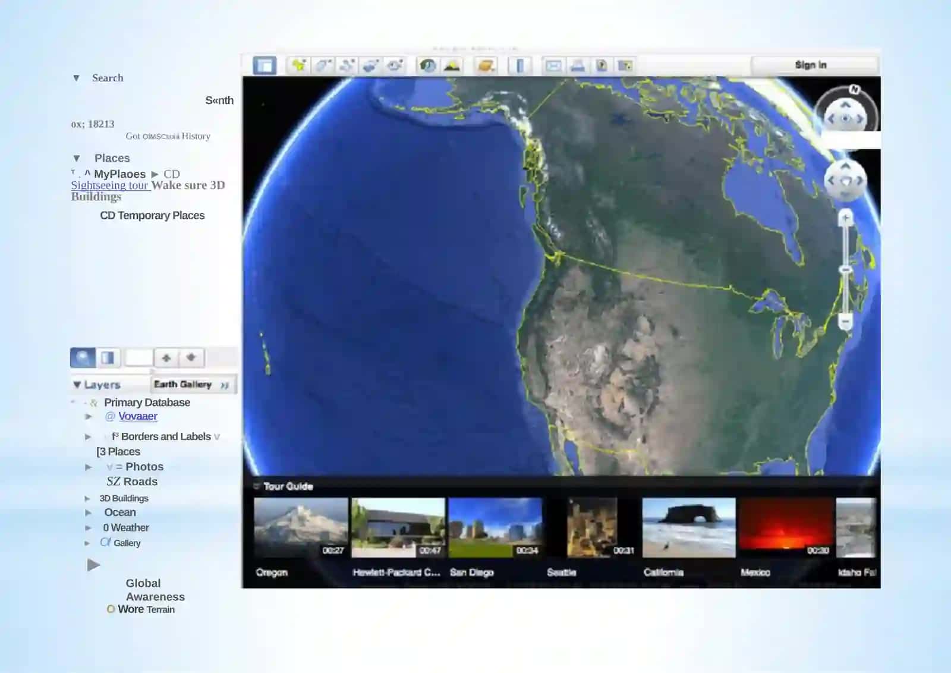Toggle sunlight across the landscape icon

click(x=452, y=65)
